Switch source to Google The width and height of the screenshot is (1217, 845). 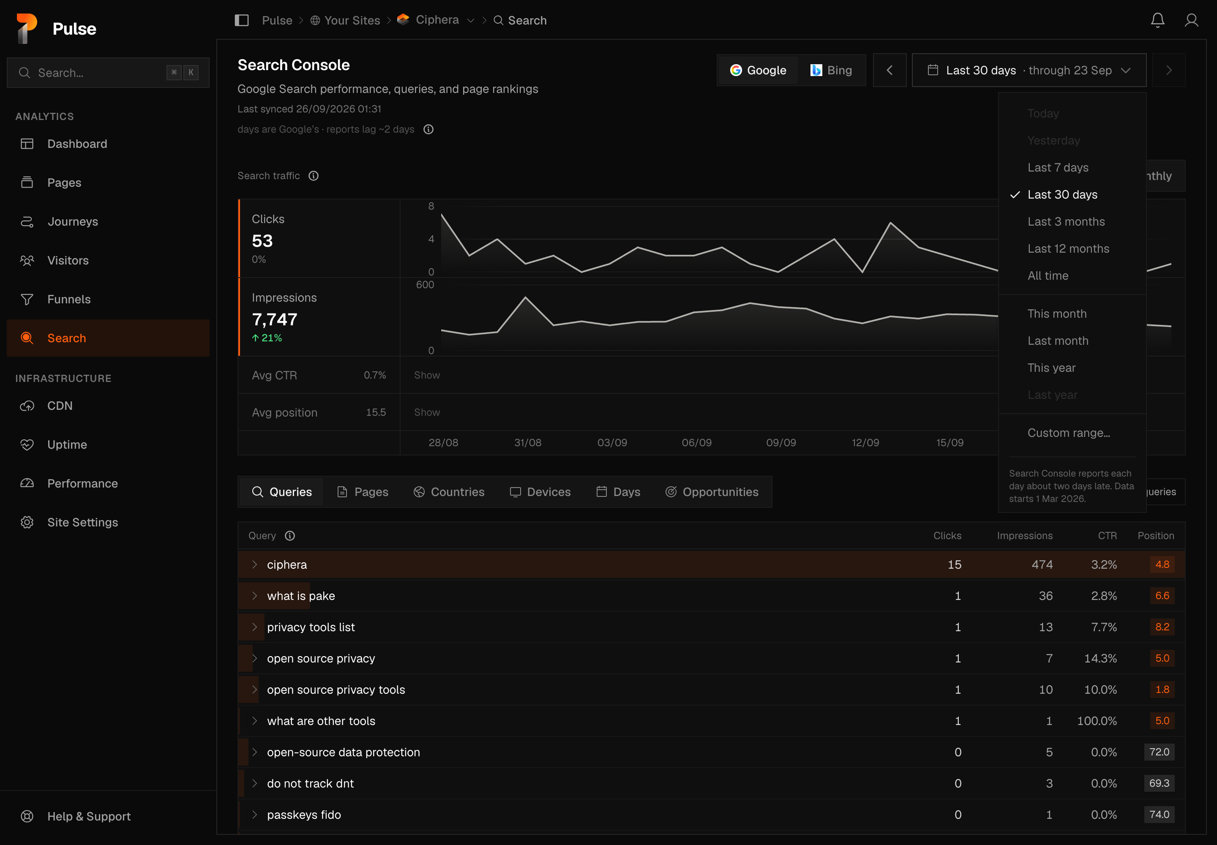[x=758, y=71]
